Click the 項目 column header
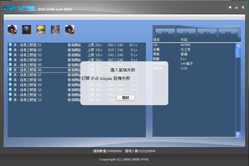Viewport: 249px width, 166px height. [156, 40]
